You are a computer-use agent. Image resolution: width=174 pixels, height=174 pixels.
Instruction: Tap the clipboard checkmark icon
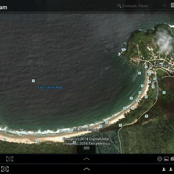point(172,159)
